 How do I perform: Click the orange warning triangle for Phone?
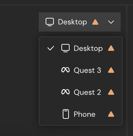pos(111,114)
